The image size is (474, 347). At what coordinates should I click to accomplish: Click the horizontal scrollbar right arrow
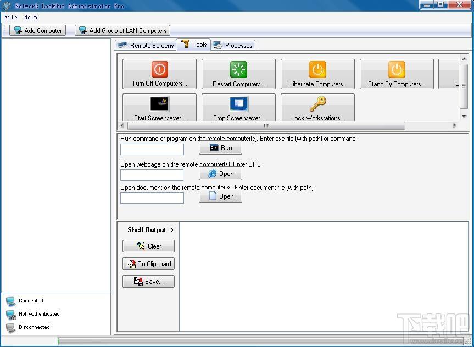455,125
